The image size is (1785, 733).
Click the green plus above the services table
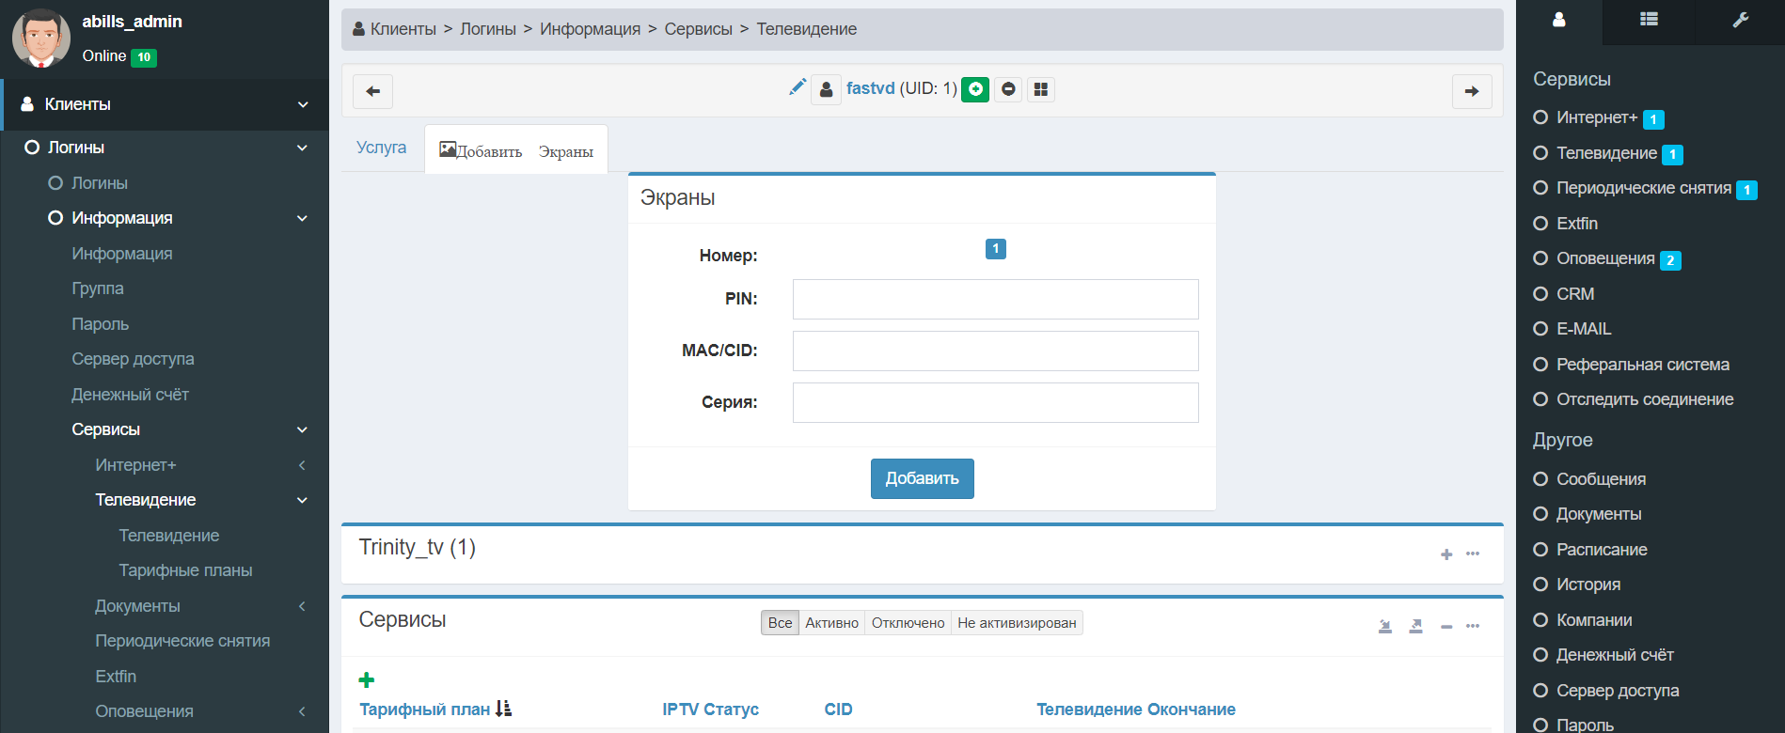367,679
